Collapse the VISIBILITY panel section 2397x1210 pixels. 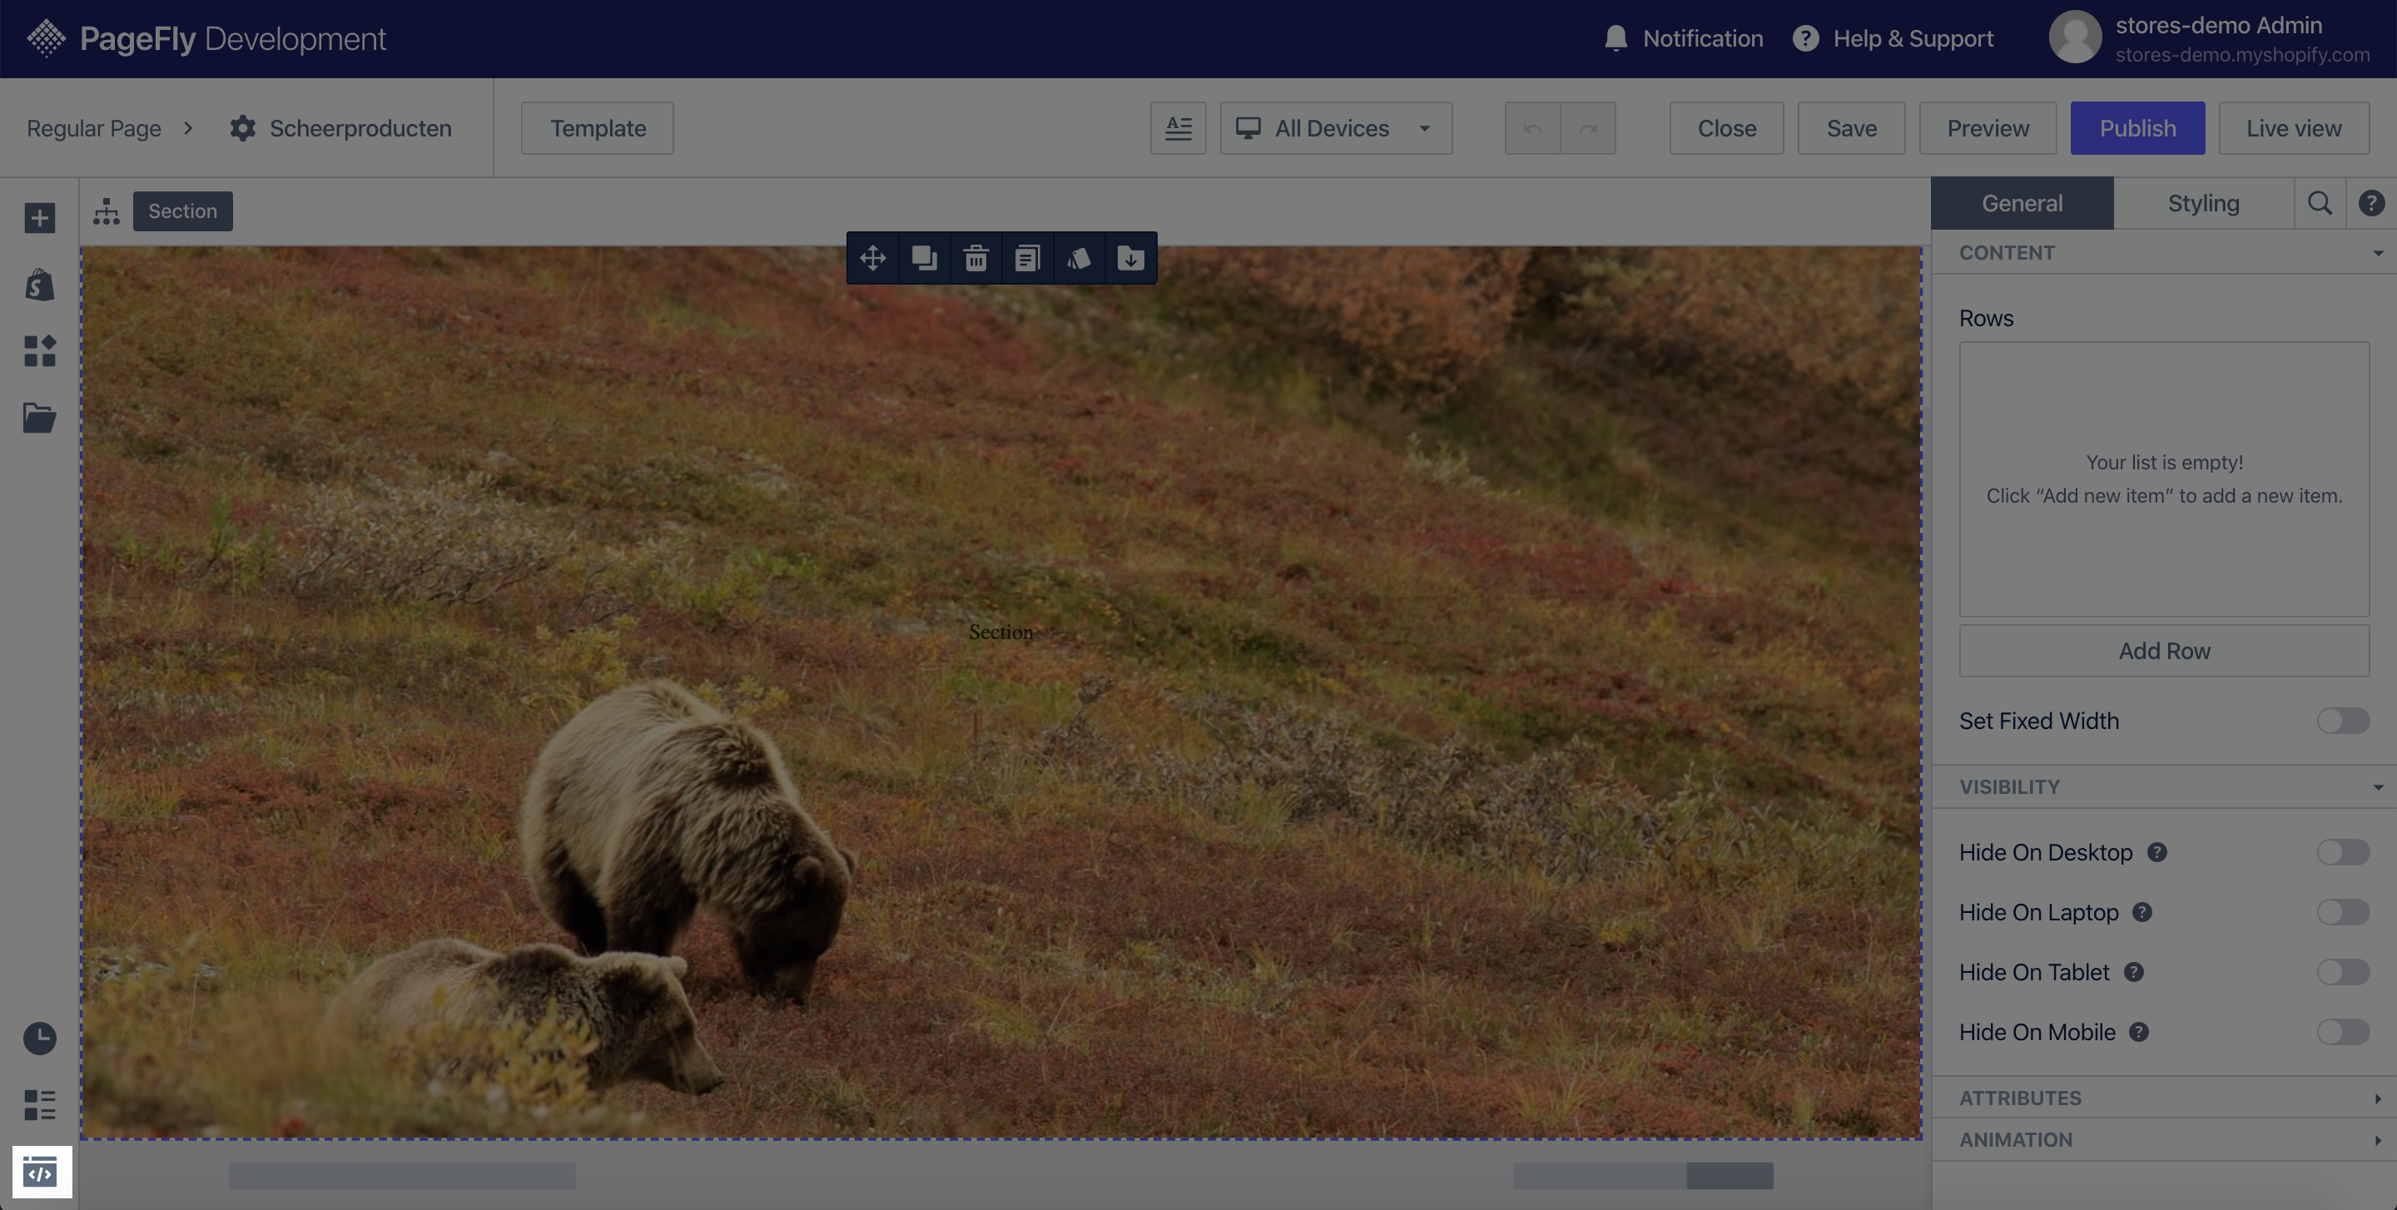(x=2163, y=786)
